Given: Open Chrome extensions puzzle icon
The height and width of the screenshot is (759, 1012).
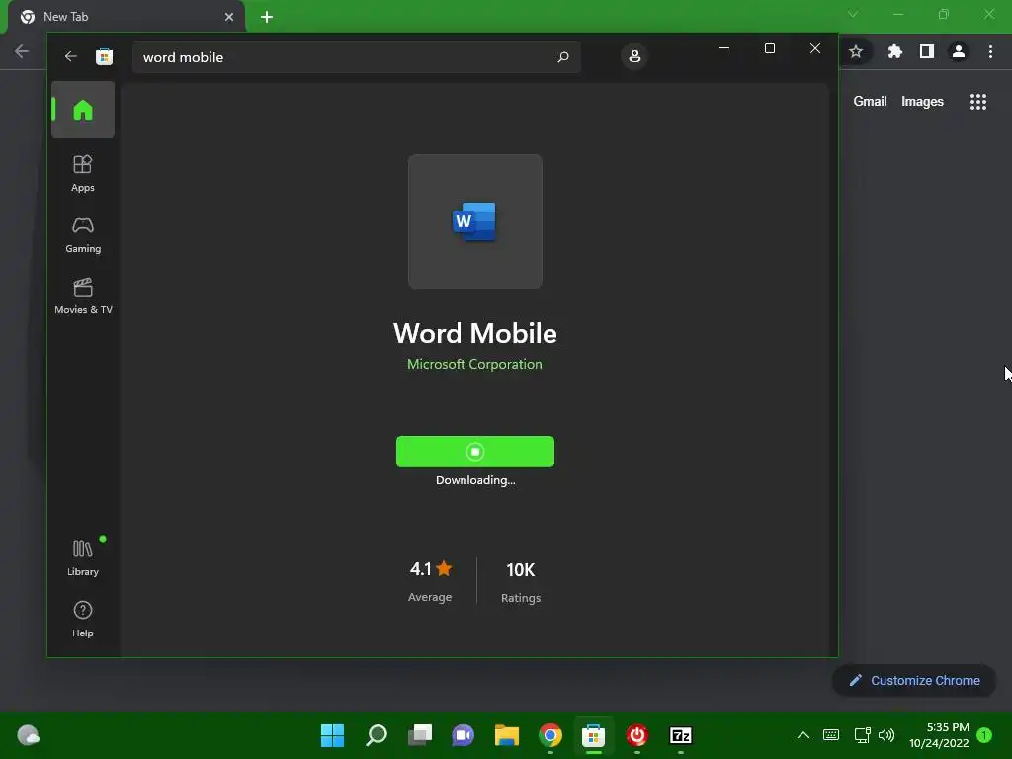Looking at the screenshot, I should (894, 51).
